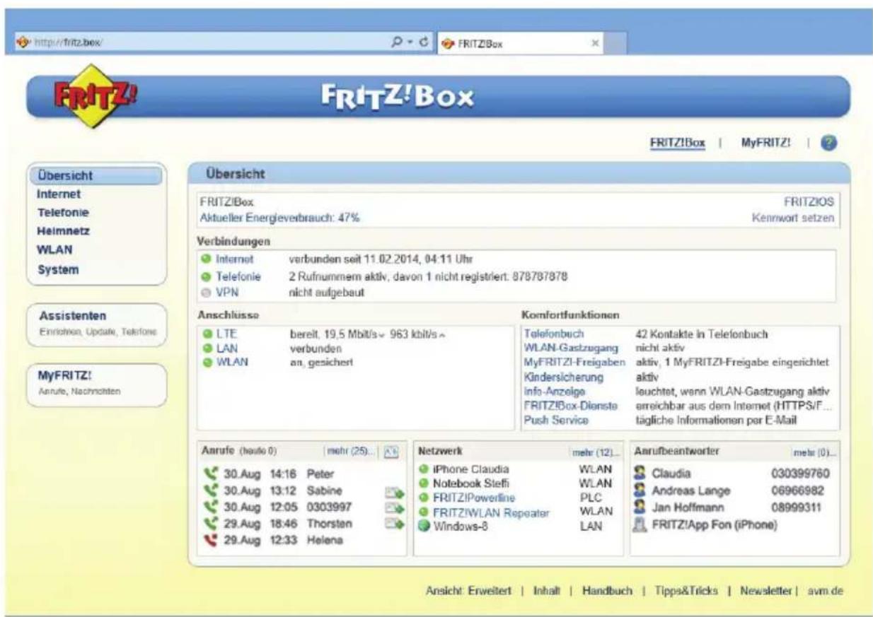This screenshot has height=617, width=873.
Task: Open the WLAN sidebar menu
Action: 55,250
